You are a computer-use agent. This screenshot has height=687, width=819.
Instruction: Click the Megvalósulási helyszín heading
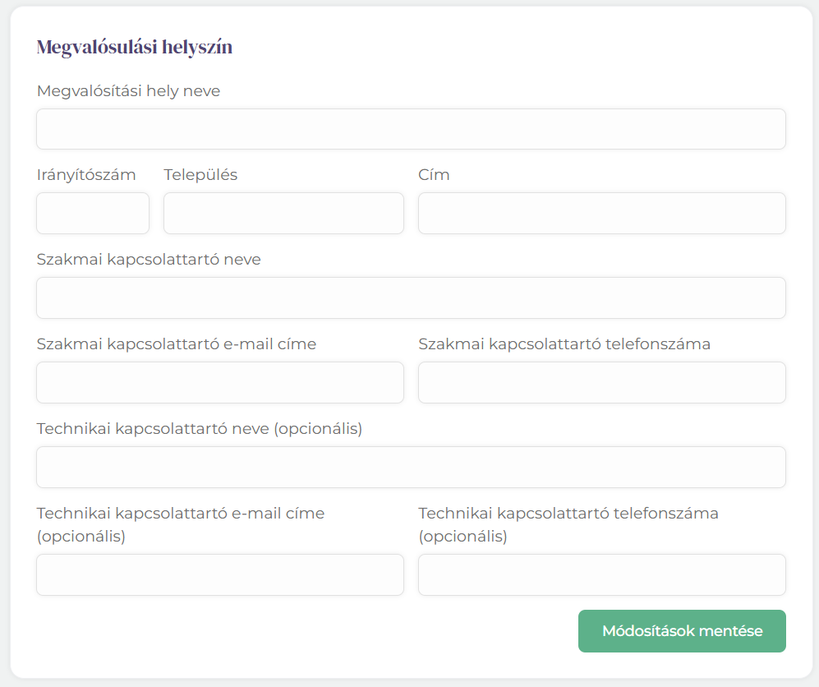[135, 47]
